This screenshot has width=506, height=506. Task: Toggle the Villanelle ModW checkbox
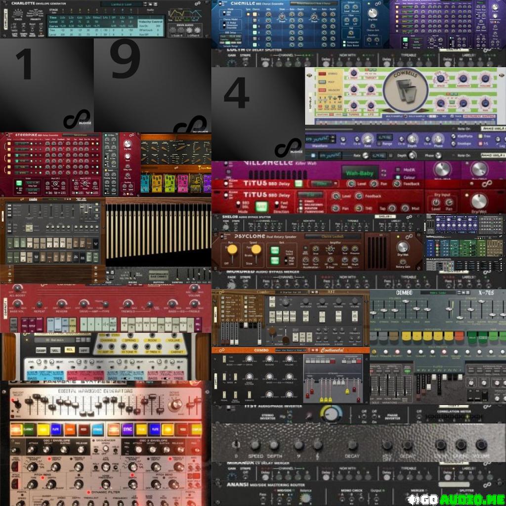tap(398, 170)
